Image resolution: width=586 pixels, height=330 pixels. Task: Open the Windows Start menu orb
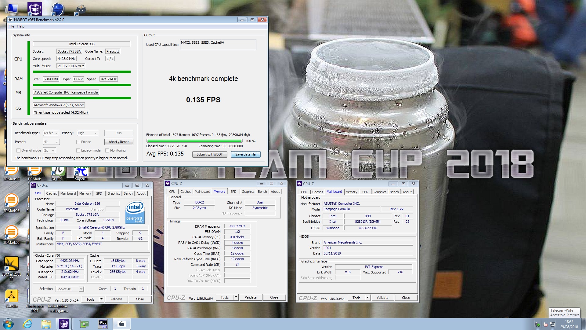(8, 324)
